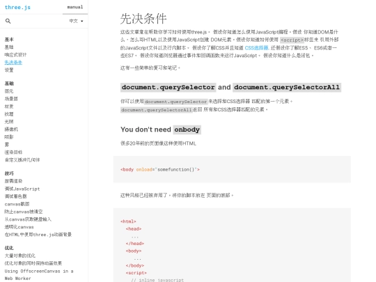Screen dimensions: 376x282
Task: Select the highlighted 先决条件 sidebar link
Action: [x=13, y=63]
